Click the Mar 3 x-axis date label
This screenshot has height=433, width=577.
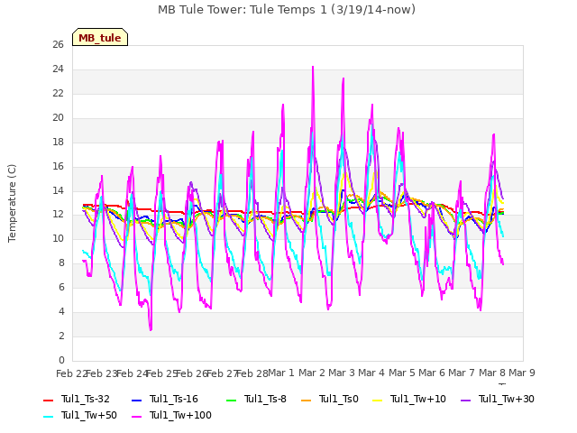[342, 373]
